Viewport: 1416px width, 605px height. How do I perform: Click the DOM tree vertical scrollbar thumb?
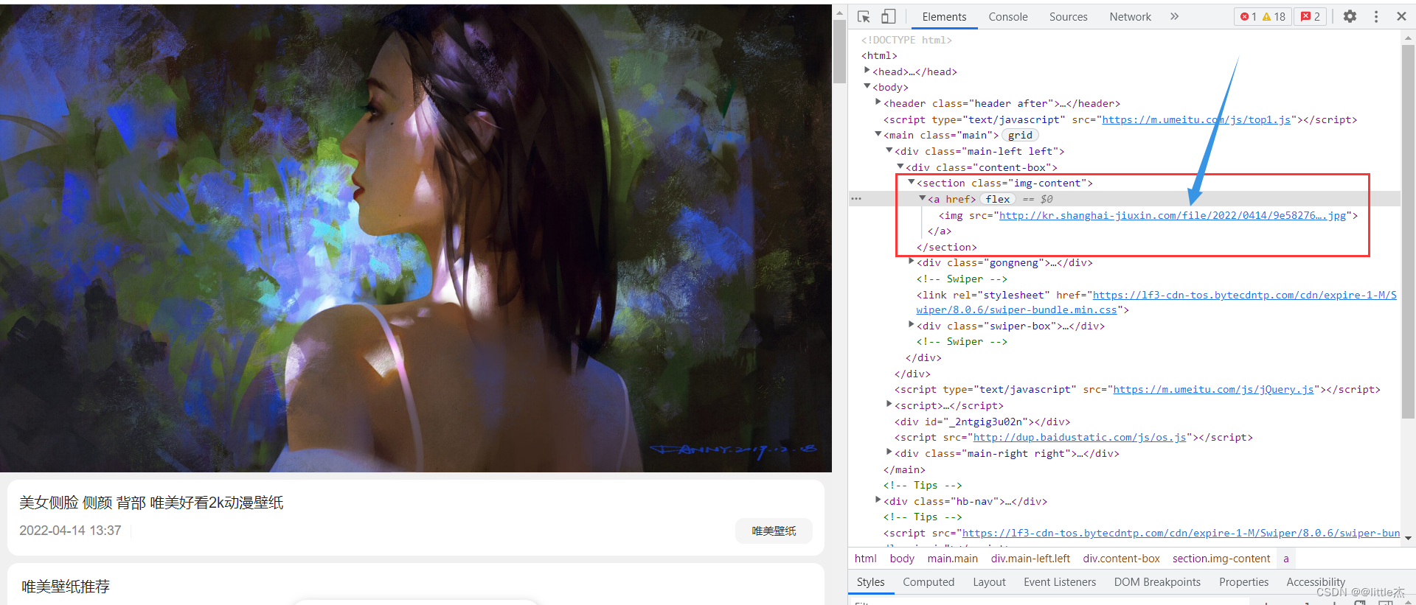(x=1407, y=232)
